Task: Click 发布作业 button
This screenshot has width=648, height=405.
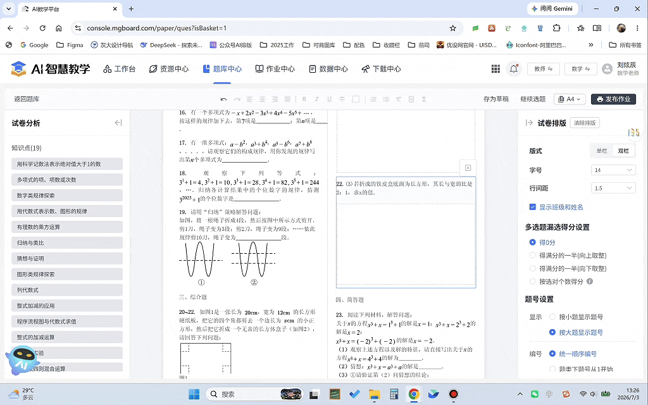Action: (613, 99)
